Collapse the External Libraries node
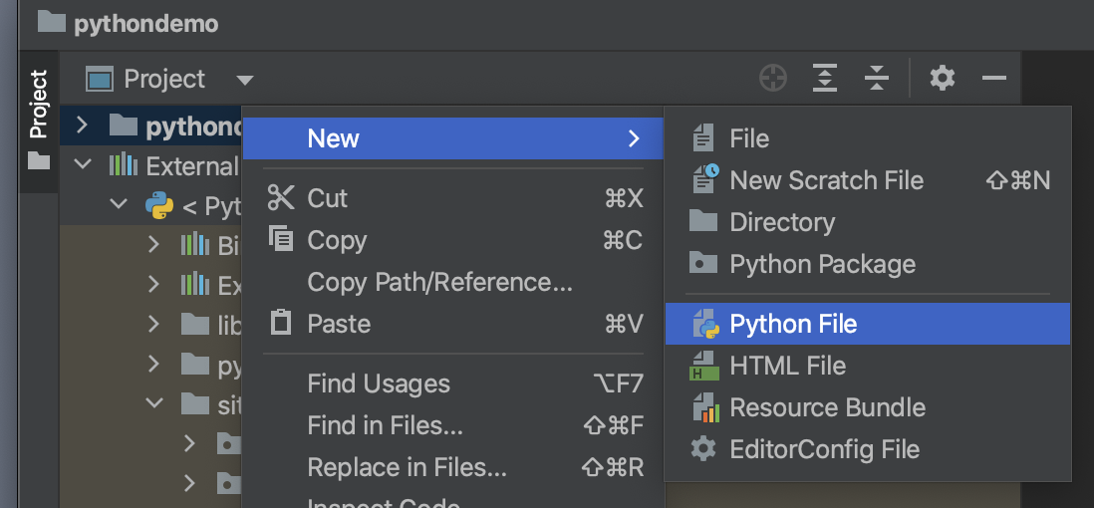 [x=83, y=165]
